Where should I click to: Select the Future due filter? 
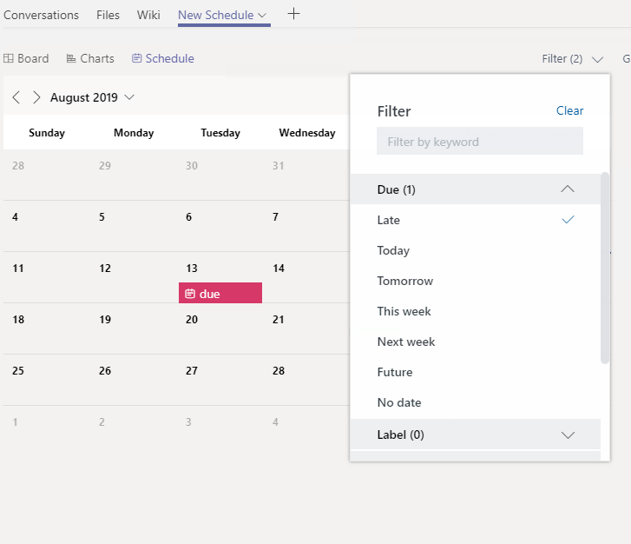coord(476,372)
